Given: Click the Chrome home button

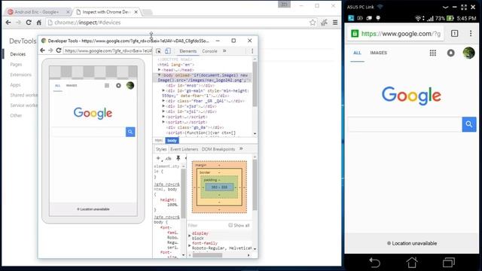Looking at the screenshot, I should click(38, 23).
